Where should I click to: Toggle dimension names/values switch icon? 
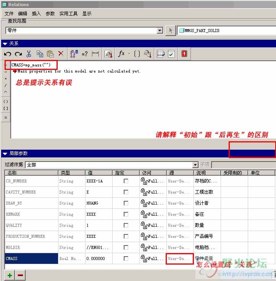point(74,54)
